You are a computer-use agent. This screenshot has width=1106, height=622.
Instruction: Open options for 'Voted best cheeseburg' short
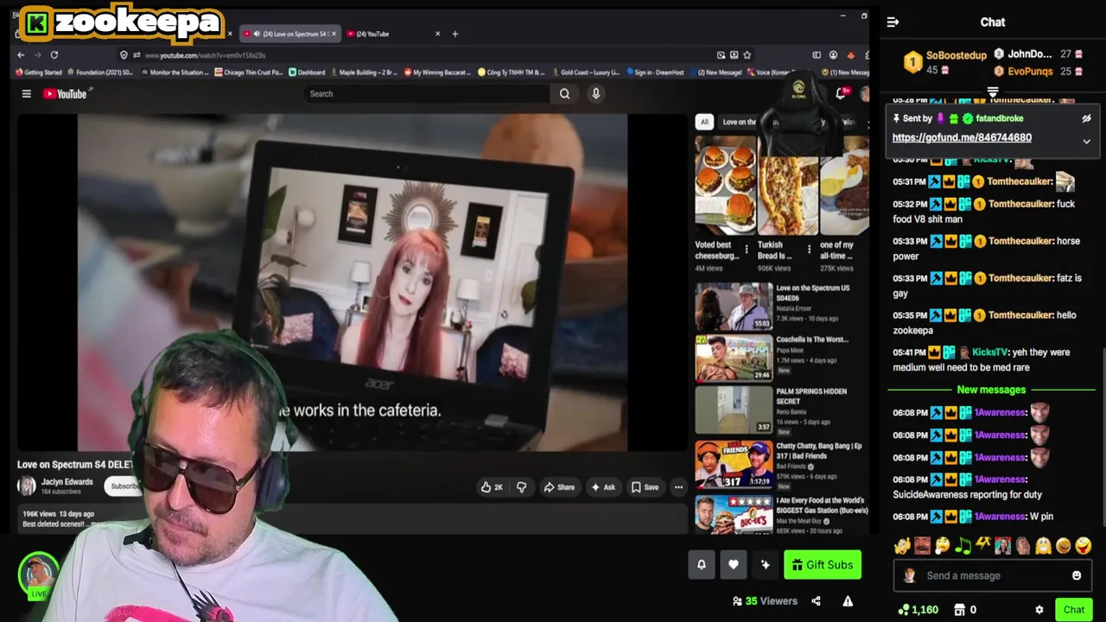(x=747, y=249)
